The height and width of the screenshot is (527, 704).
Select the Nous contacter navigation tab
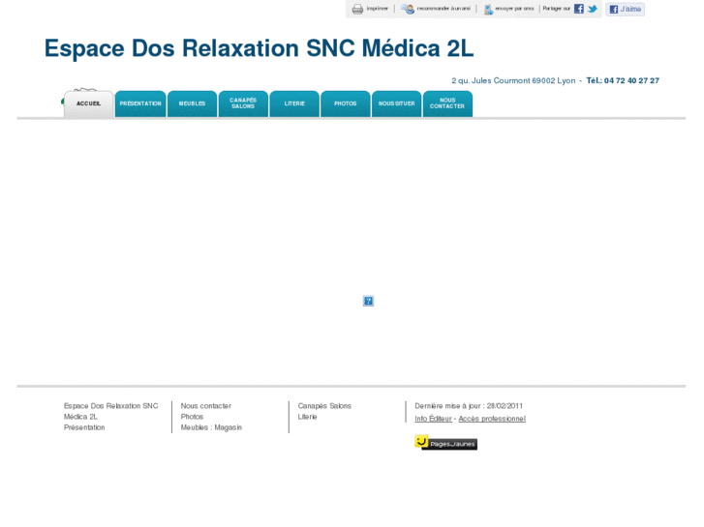[x=447, y=103]
